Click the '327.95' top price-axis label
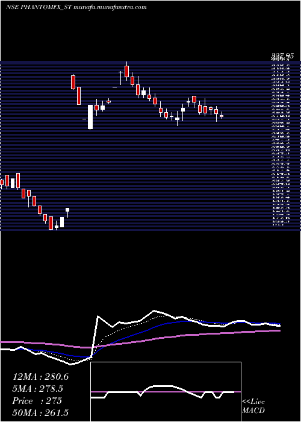This screenshot has height=422, width=301. pos(282,55)
